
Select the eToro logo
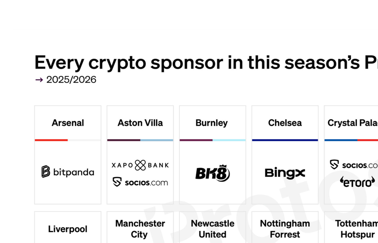point(357,182)
